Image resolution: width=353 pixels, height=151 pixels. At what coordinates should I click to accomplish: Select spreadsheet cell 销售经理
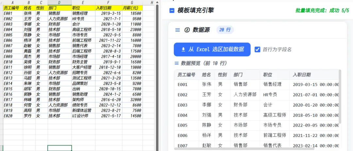(83, 13)
